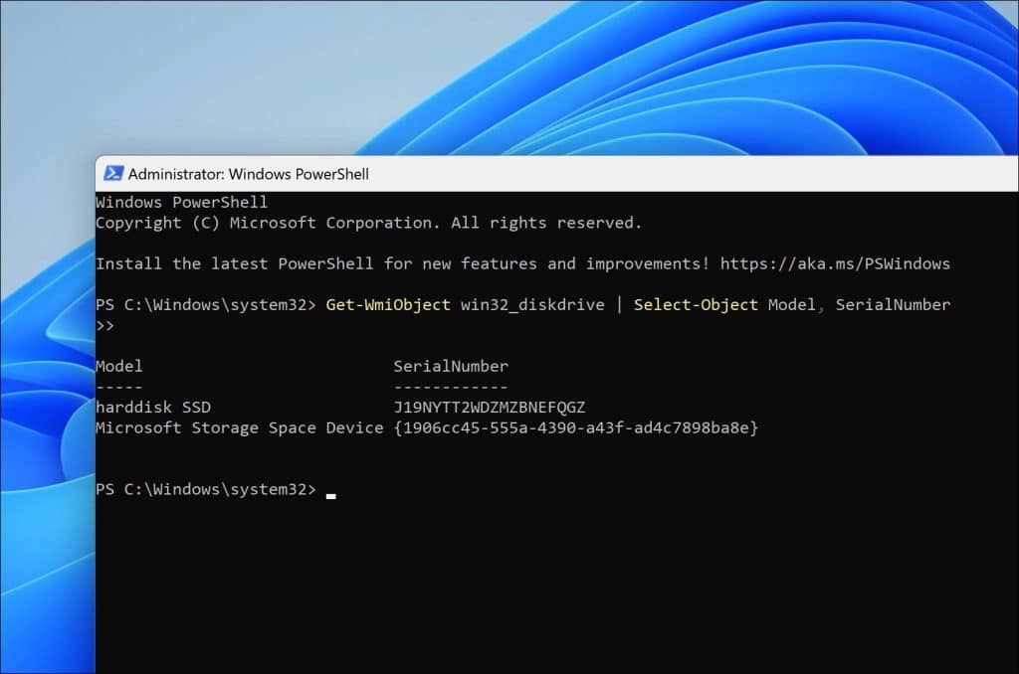Click the 'Copyright (C) Microsoft Corporation' line
Image resolution: width=1019 pixels, height=674 pixels.
[x=368, y=223]
